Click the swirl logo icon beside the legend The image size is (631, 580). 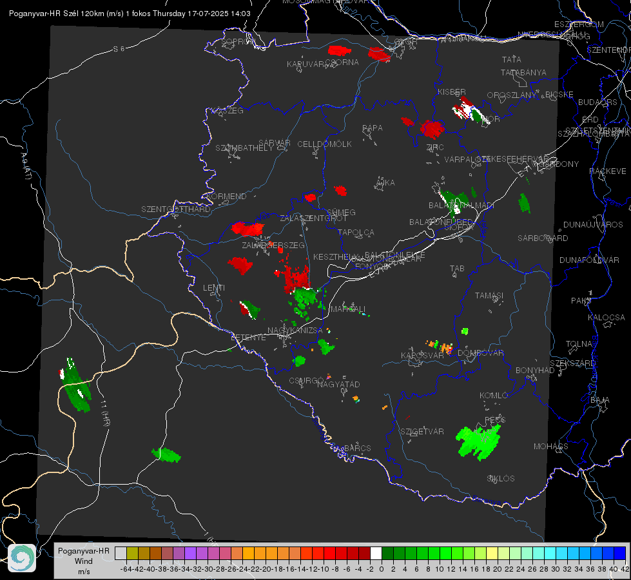click(x=22, y=558)
